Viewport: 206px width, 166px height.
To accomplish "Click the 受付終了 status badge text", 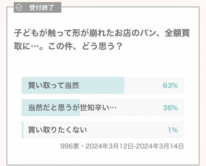I will click(x=42, y=8).
